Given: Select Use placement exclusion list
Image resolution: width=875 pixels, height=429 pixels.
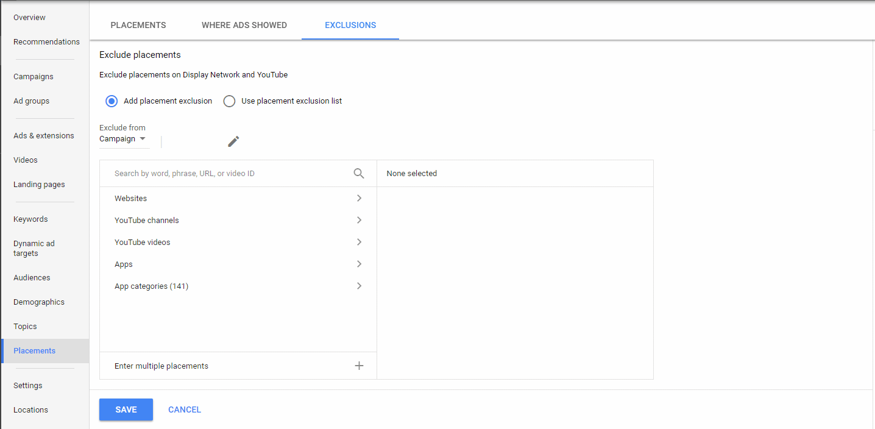Looking at the screenshot, I should [x=229, y=101].
